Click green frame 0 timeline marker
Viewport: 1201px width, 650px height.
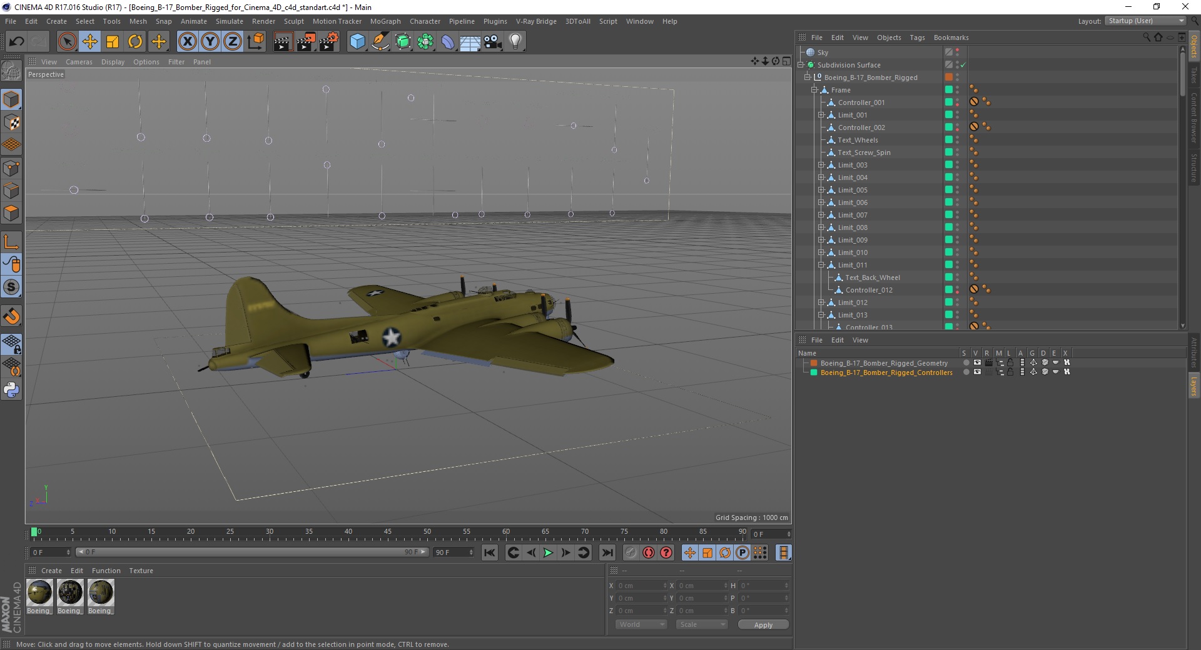coord(34,532)
